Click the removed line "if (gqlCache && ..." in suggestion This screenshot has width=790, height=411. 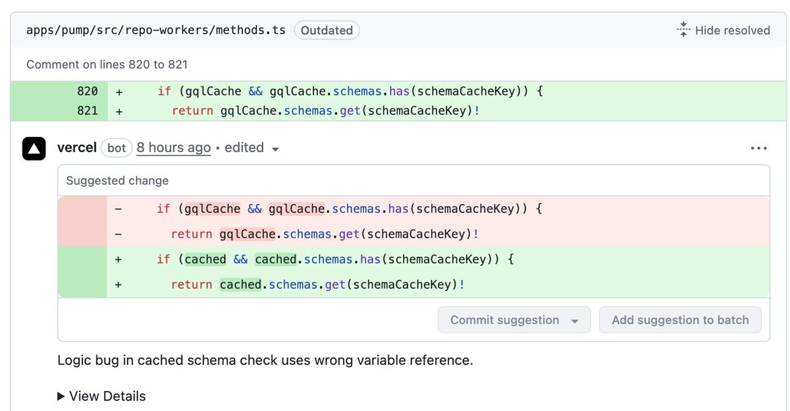point(349,209)
